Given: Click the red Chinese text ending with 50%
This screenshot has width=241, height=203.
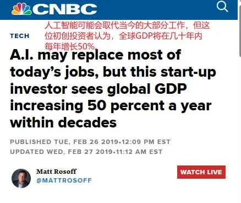Looking at the screenshot, I should (x=71, y=46).
